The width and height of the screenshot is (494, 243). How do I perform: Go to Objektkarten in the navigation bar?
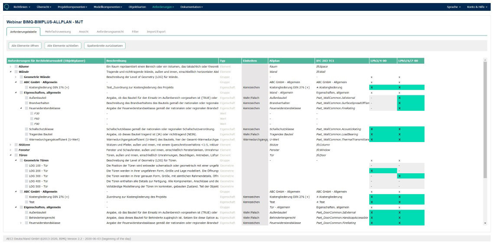click(137, 7)
